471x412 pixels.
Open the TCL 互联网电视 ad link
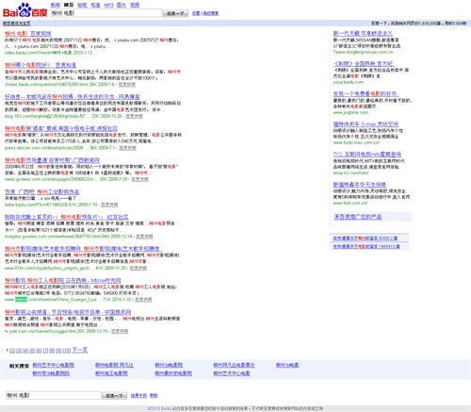(367, 155)
